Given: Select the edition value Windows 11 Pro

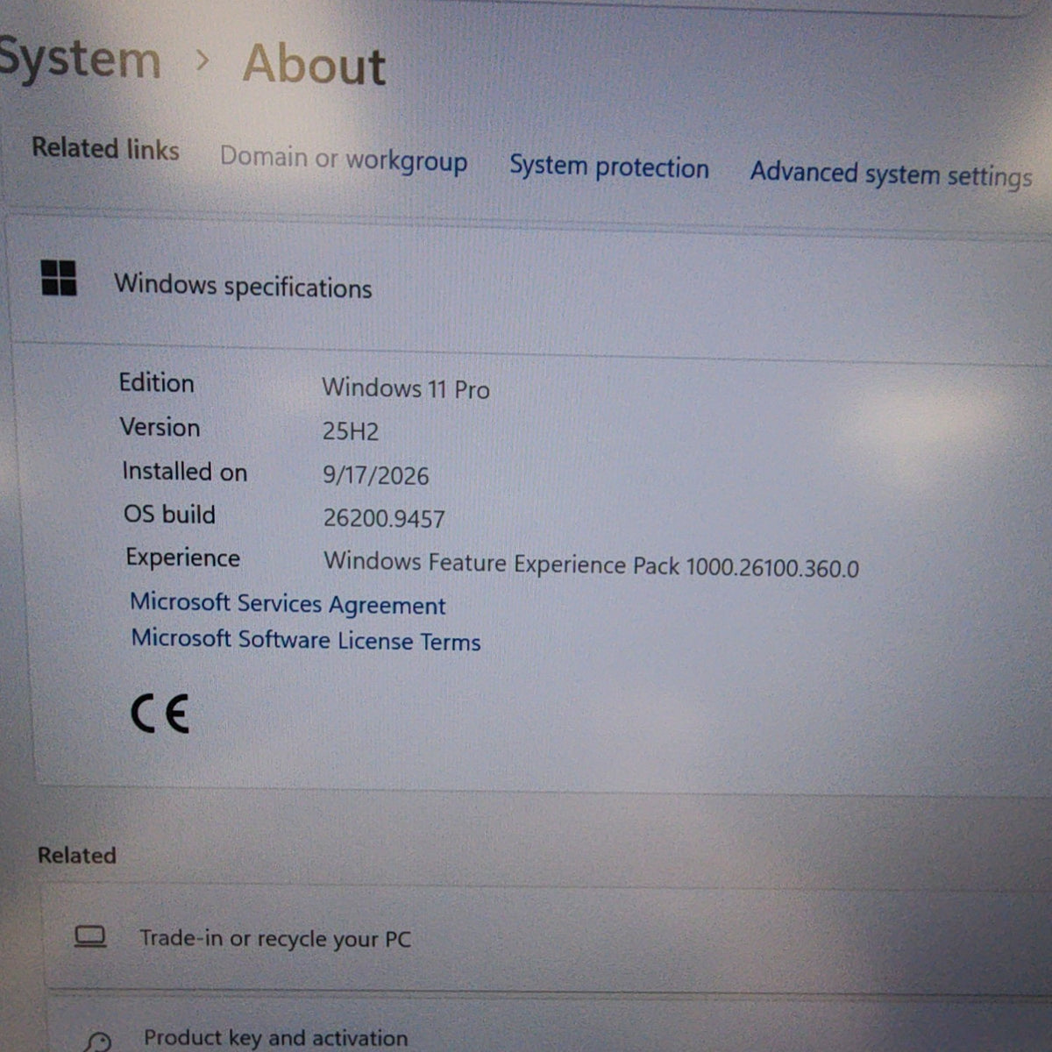Looking at the screenshot, I should click(406, 387).
